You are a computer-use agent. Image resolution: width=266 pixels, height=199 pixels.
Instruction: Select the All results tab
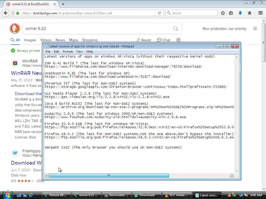[15, 40]
